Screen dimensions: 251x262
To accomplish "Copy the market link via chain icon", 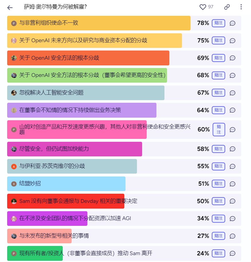I will pyautogui.click(x=227, y=7).
